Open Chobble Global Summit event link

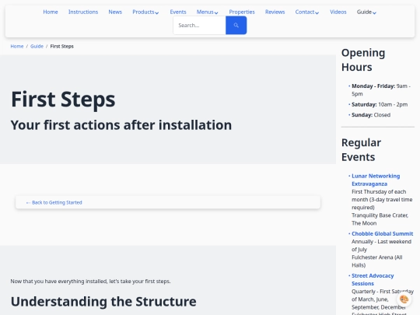[382, 233]
